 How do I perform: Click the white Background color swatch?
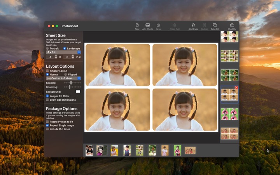(x=78, y=92)
